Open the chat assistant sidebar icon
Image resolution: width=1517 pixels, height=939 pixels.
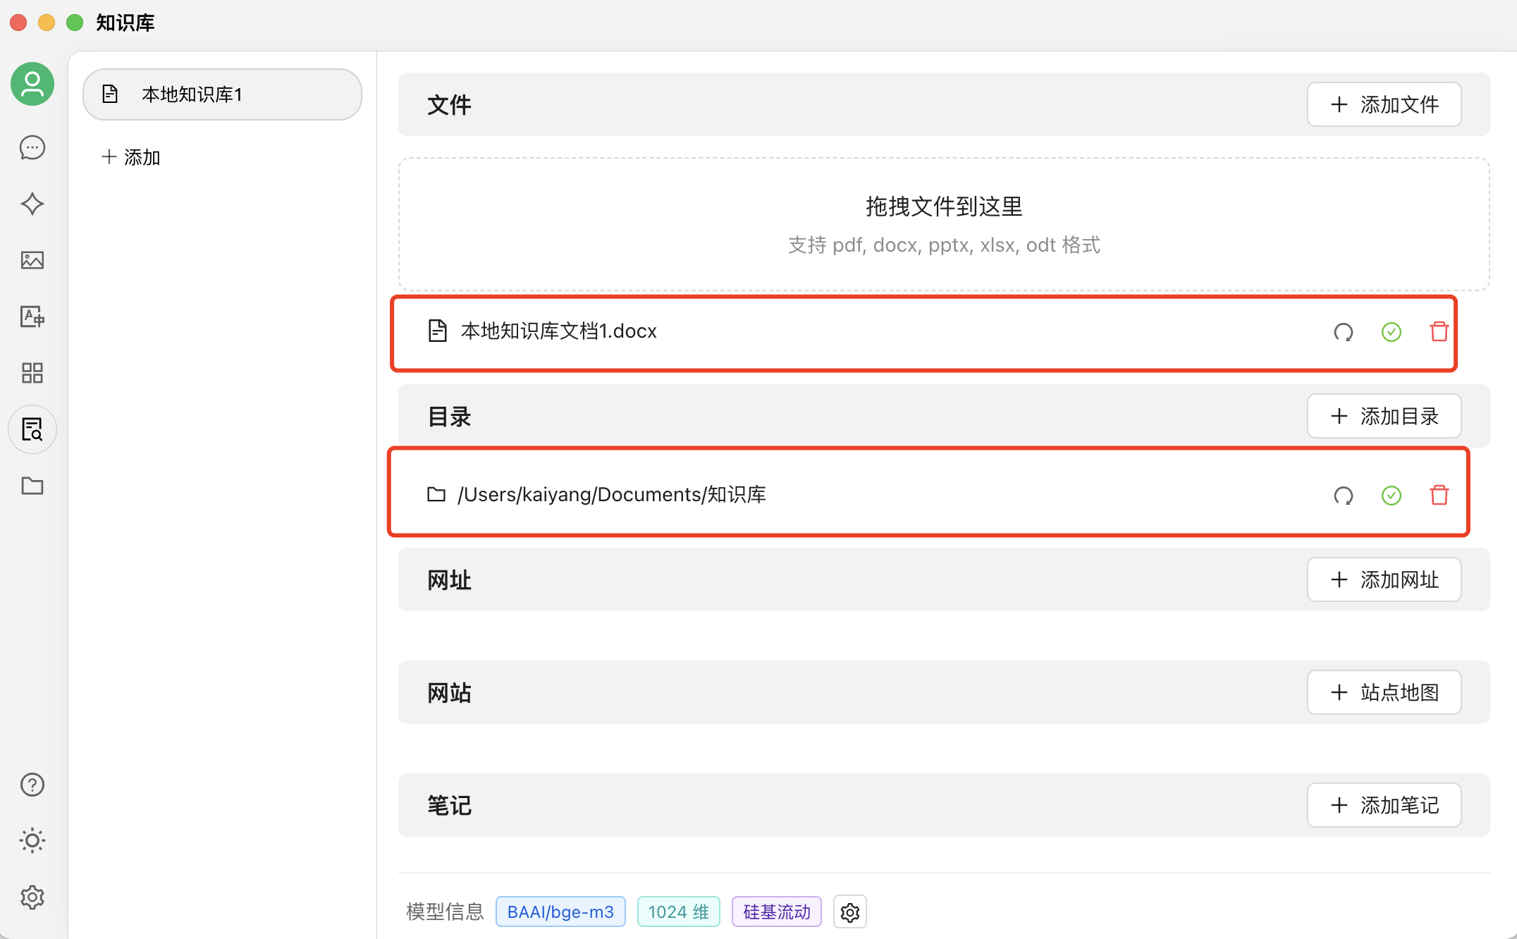tap(32, 148)
